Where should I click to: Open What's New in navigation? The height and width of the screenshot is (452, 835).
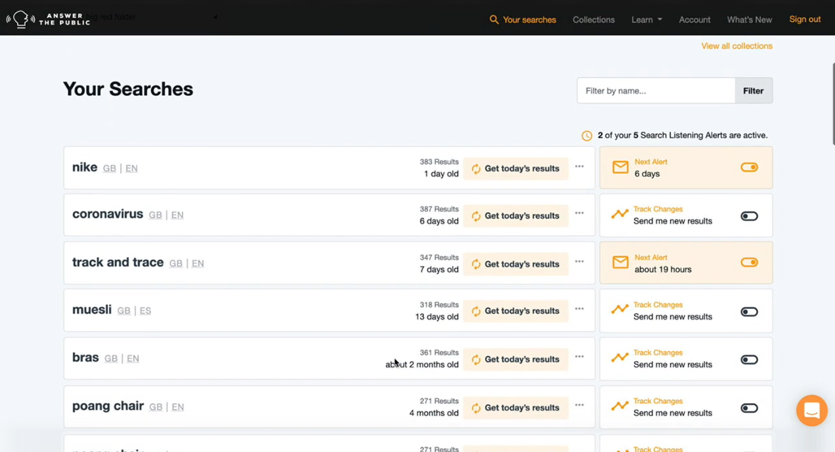pos(749,20)
